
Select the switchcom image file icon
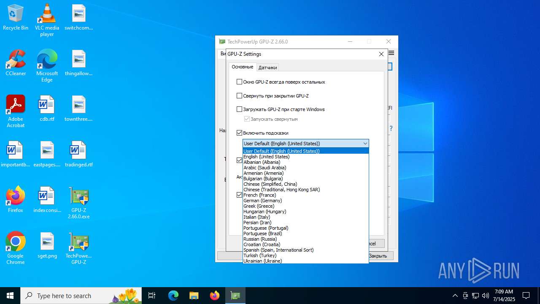tap(78, 17)
